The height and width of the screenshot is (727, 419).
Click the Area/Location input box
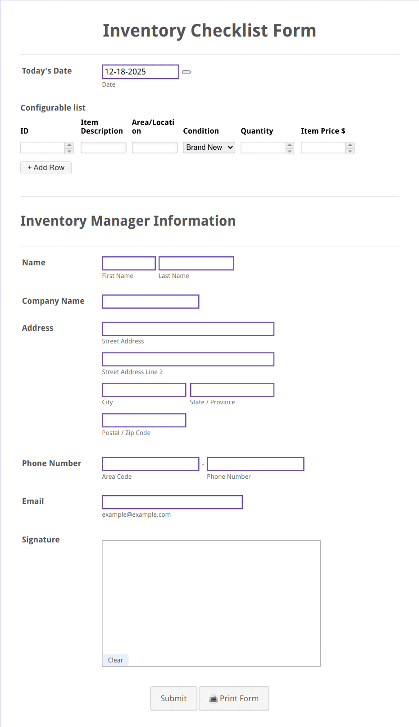coord(154,147)
